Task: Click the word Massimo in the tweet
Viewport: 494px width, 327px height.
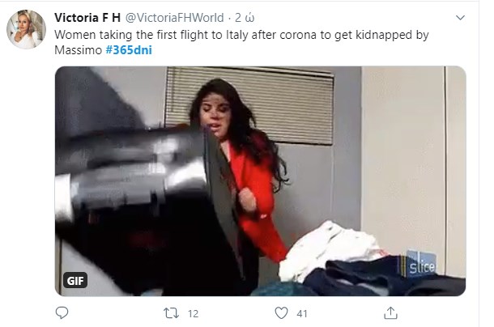Action: coord(78,49)
